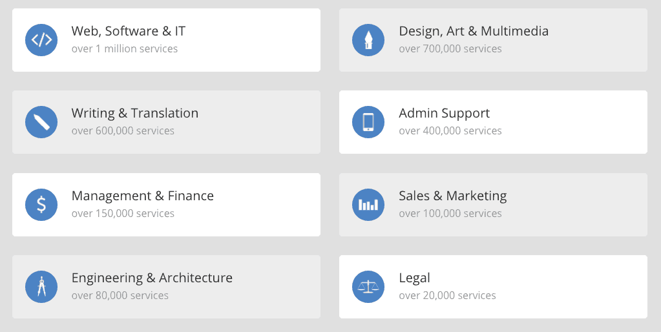Viewport: 661px width, 332px height.
Task: Click "over 1 million services" text
Action: click(124, 49)
